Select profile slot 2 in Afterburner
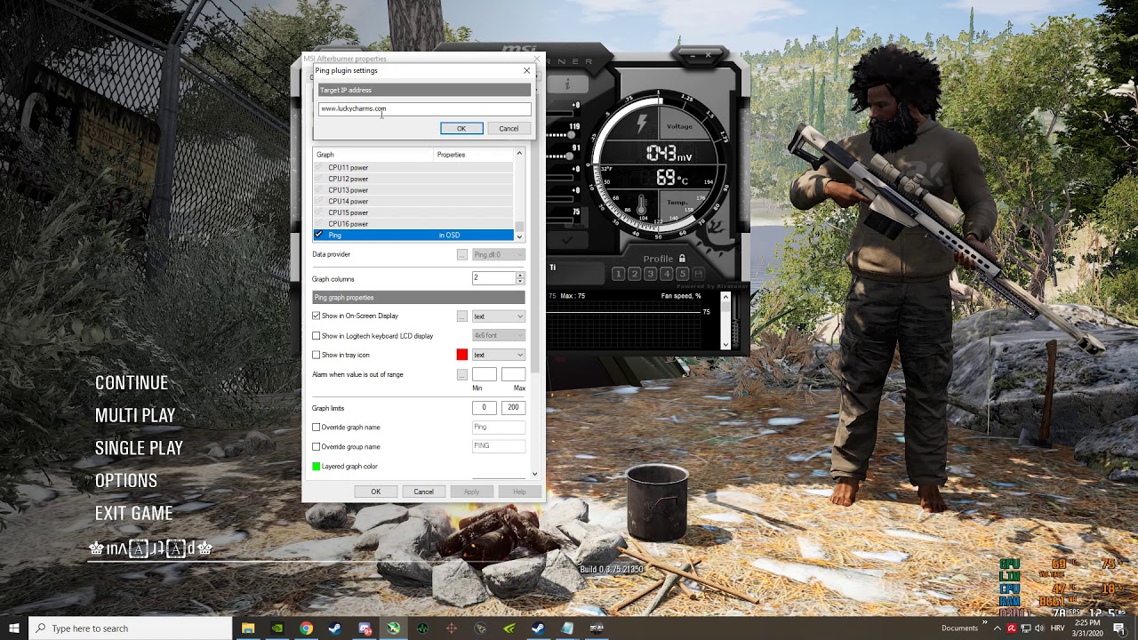This screenshot has width=1138, height=640. coord(635,274)
